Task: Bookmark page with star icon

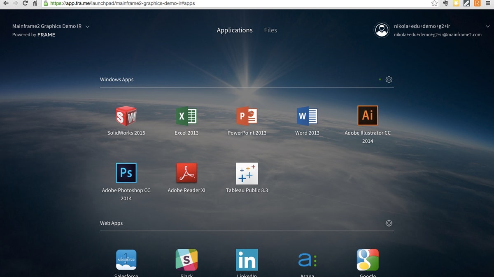Action: click(x=435, y=3)
